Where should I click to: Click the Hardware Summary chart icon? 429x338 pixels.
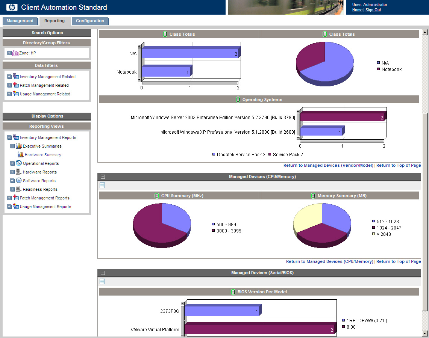pyautogui.click(x=21, y=154)
